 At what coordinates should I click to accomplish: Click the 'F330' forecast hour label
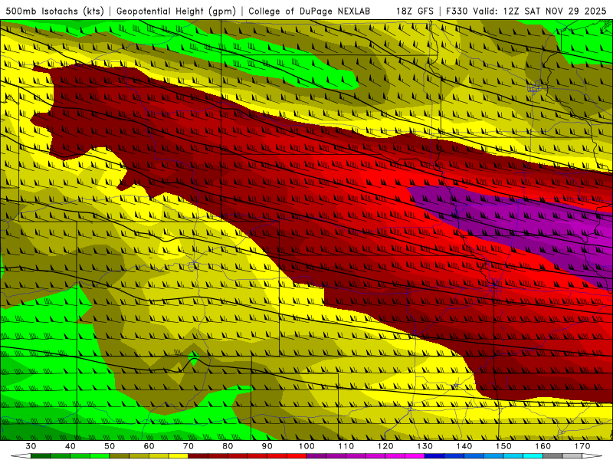tap(457, 11)
